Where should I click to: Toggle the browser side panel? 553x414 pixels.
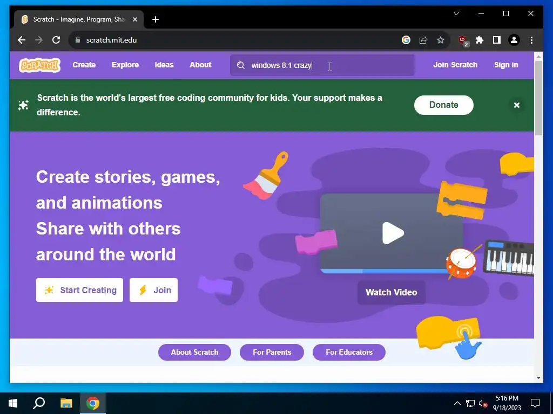[497, 40]
